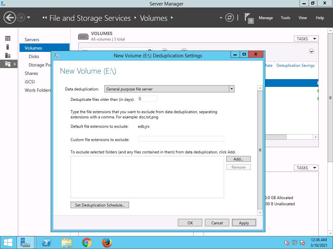This screenshot has width=333, height=249.
Task: Launch Google Chrome from the taskbar
Action: 87,243
